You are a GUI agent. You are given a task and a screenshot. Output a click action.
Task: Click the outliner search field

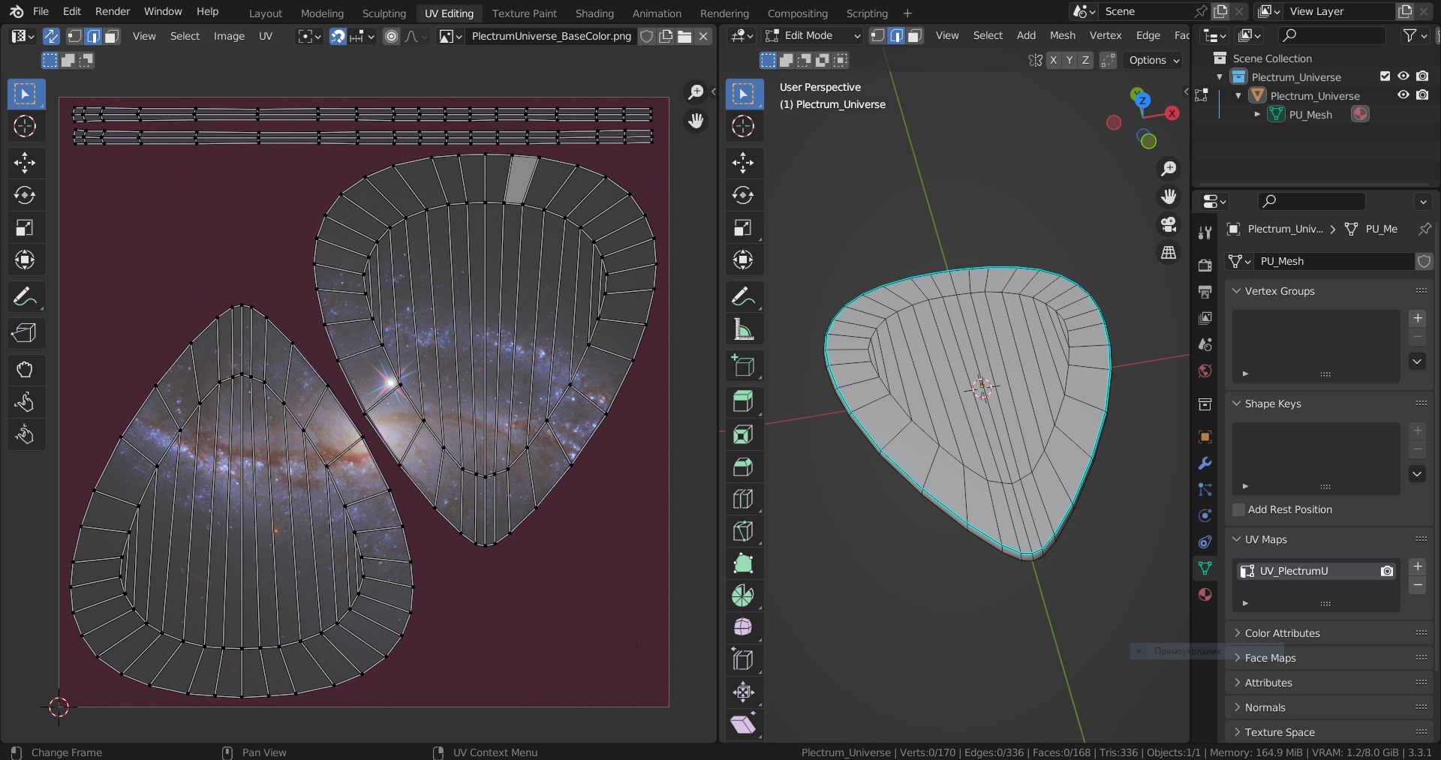pyautogui.click(x=1332, y=35)
